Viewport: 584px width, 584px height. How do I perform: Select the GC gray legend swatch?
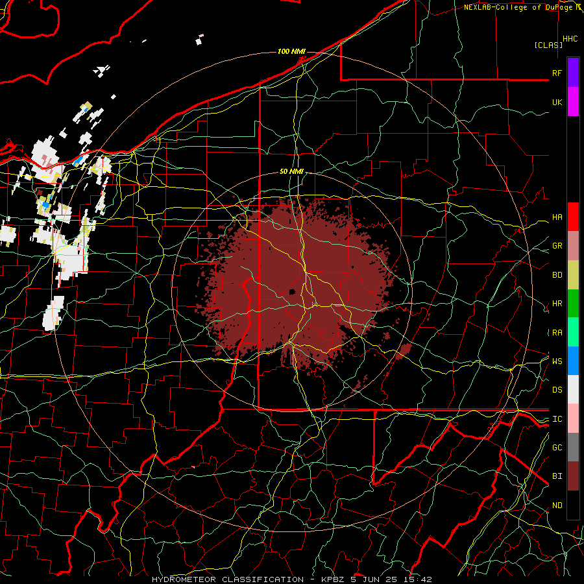coord(573,447)
